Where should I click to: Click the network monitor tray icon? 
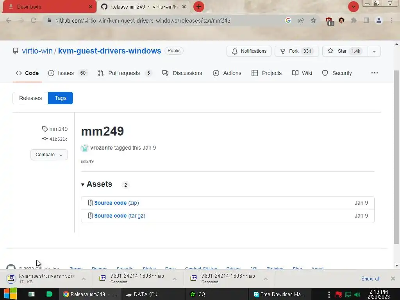point(348,295)
